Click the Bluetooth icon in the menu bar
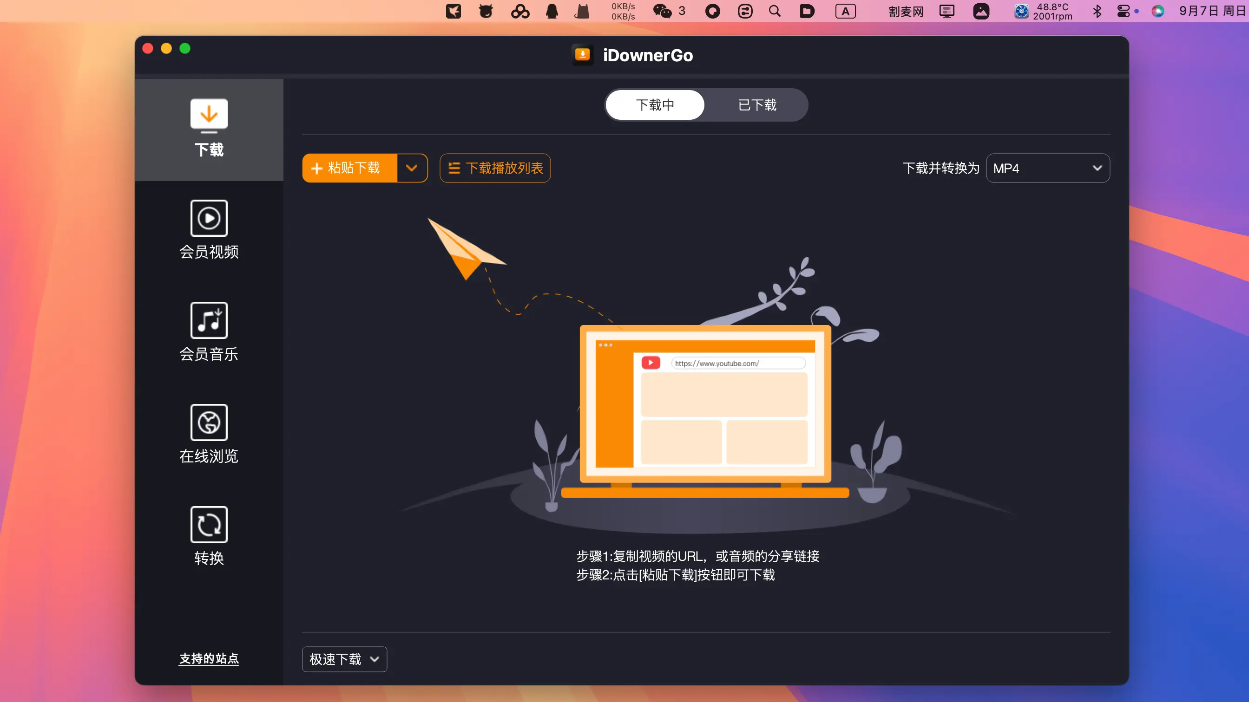The image size is (1249, 702). click(1097, 11)
